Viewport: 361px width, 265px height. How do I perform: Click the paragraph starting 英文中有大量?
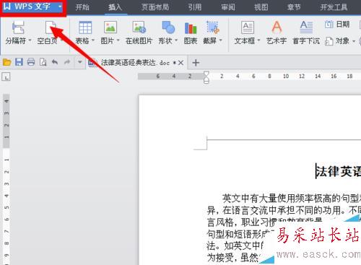click(292, 198)
